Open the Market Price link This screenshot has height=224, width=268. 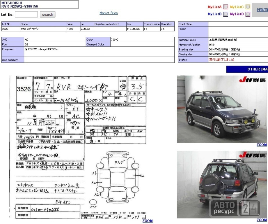(x=109, y=13)
